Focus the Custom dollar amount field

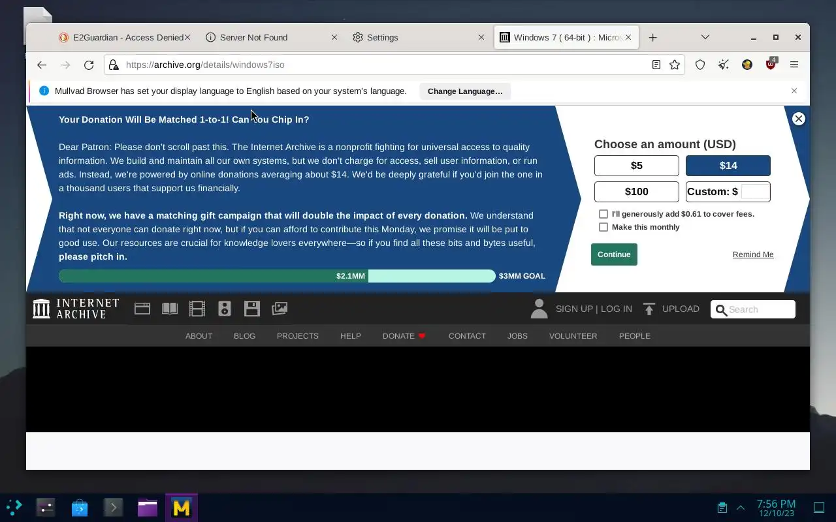(x=756, y=192)
